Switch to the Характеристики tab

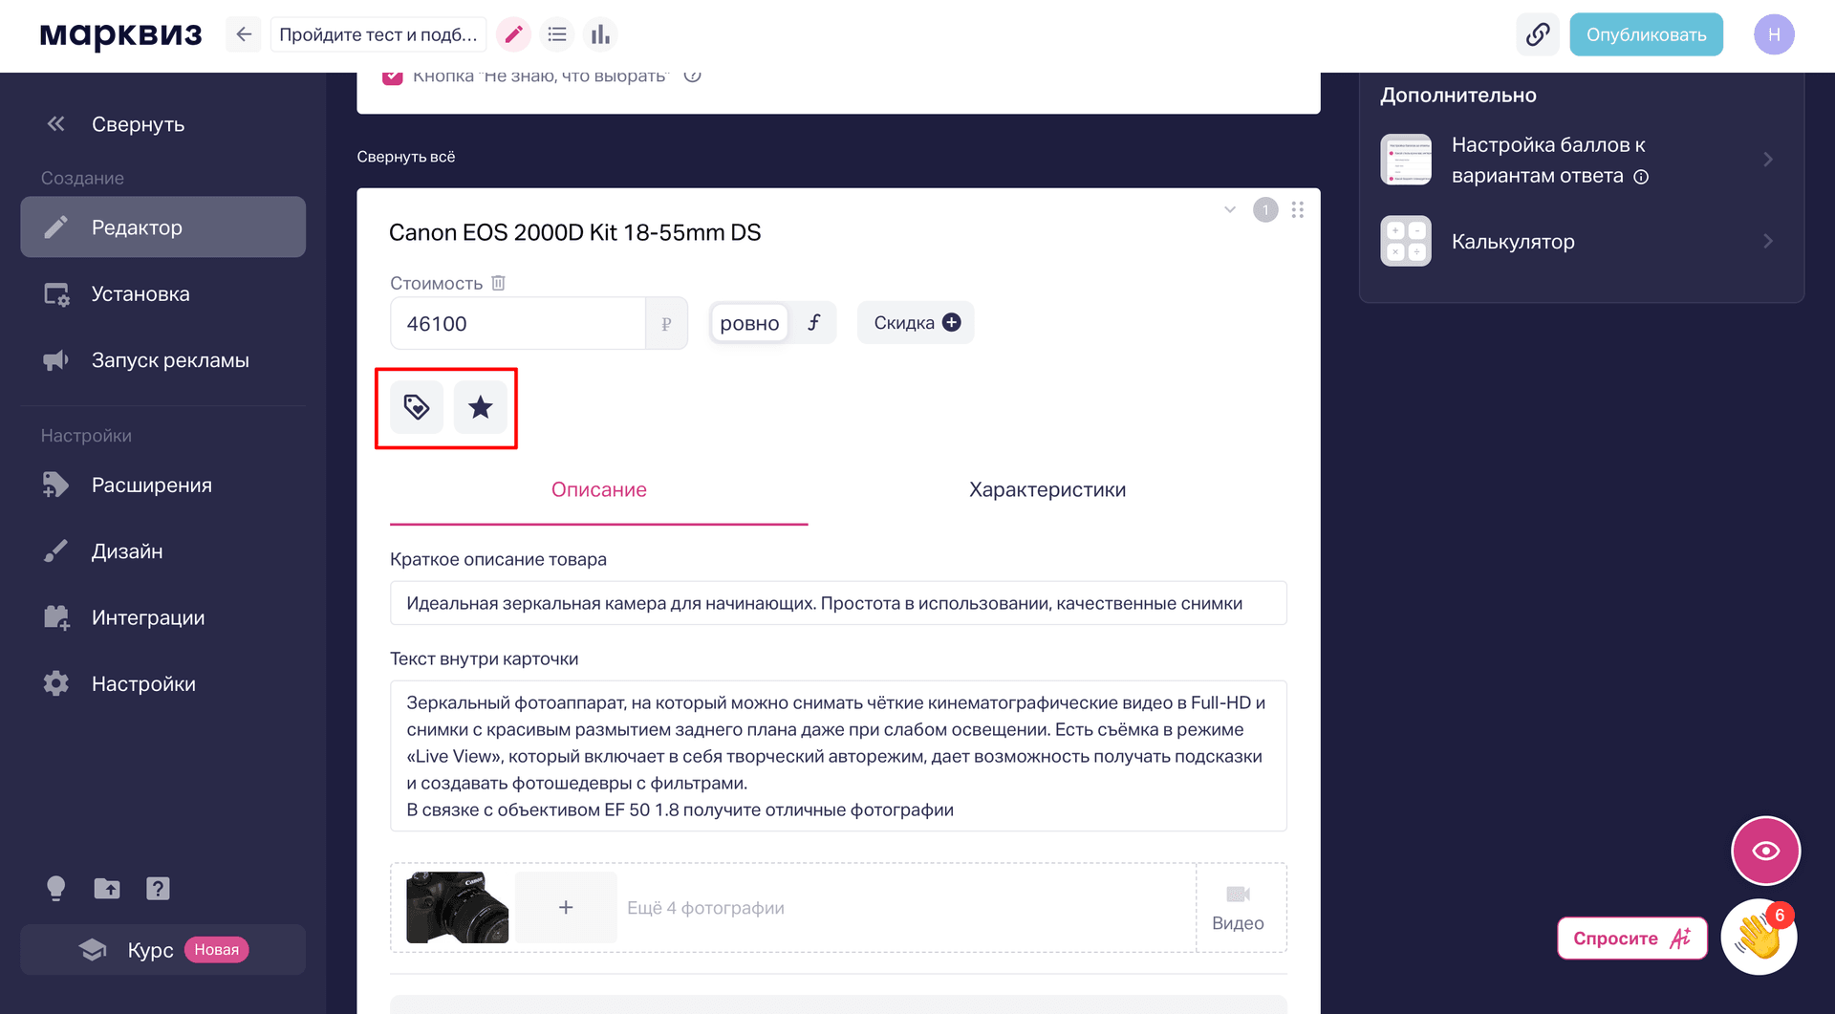(x=1047, y=489)
